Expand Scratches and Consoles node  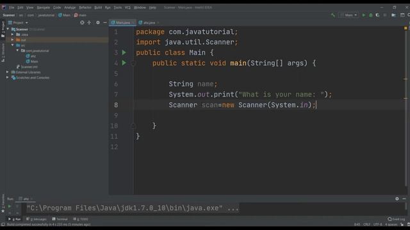point(7,77)
